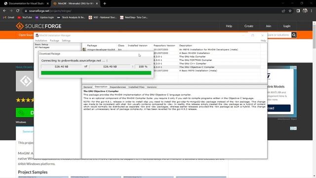
Task: Sort by Package column header
Action: [x=92, y=45]
